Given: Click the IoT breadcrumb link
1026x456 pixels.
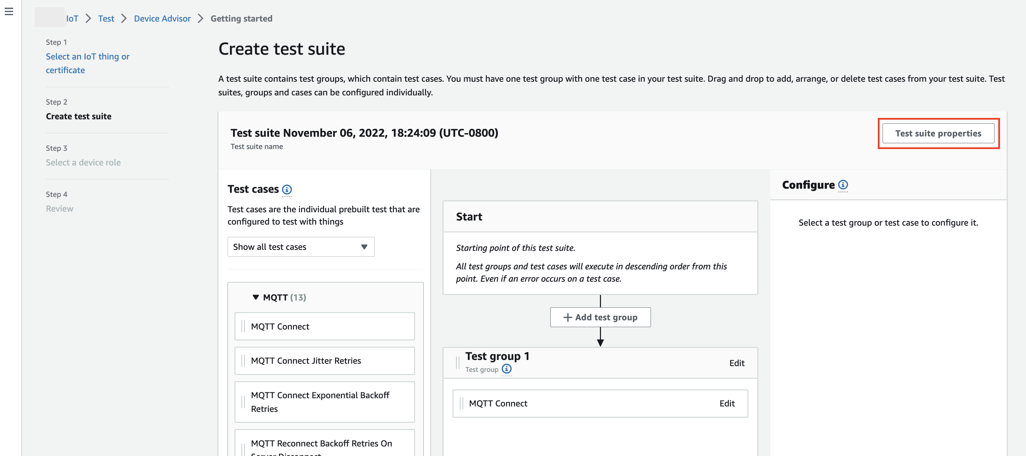Looking at the screenshot, I should pos(72,18).
